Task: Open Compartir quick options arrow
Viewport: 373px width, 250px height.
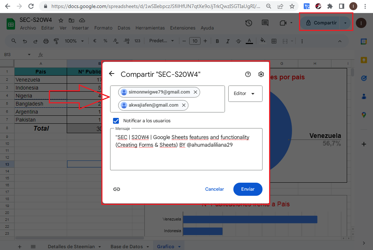Action: [x=345, y=23]
